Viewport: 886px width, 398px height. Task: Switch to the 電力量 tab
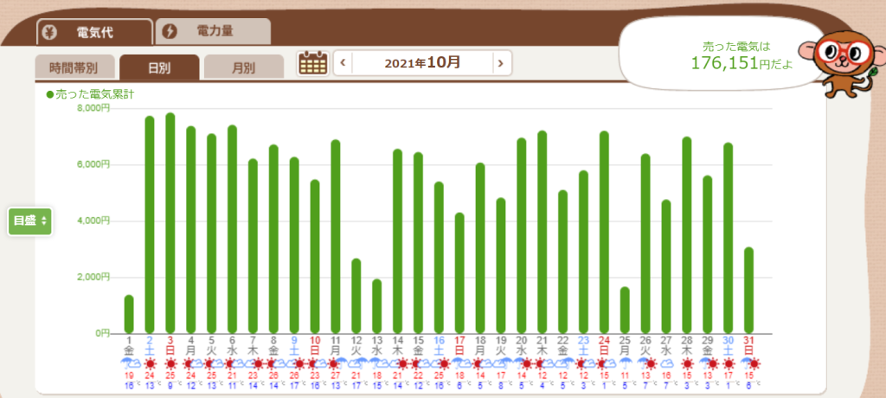[x=213, y=32]
